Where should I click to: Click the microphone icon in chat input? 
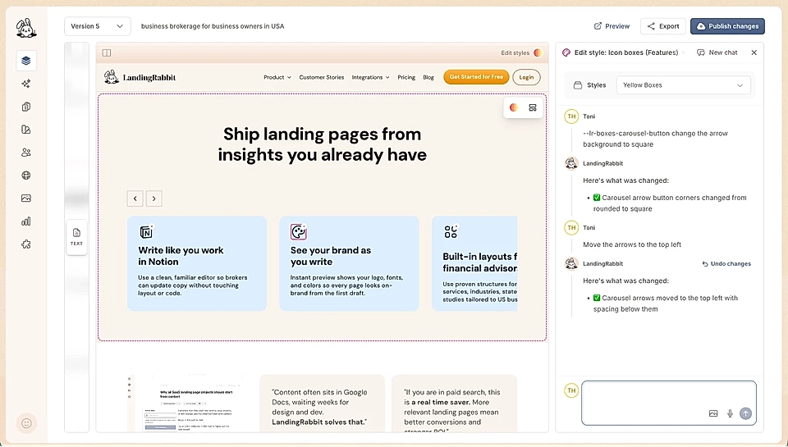point(730,413)
